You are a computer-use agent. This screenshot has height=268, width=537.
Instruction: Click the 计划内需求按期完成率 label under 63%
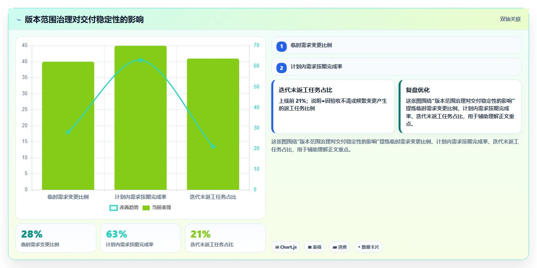pos(130,245)
